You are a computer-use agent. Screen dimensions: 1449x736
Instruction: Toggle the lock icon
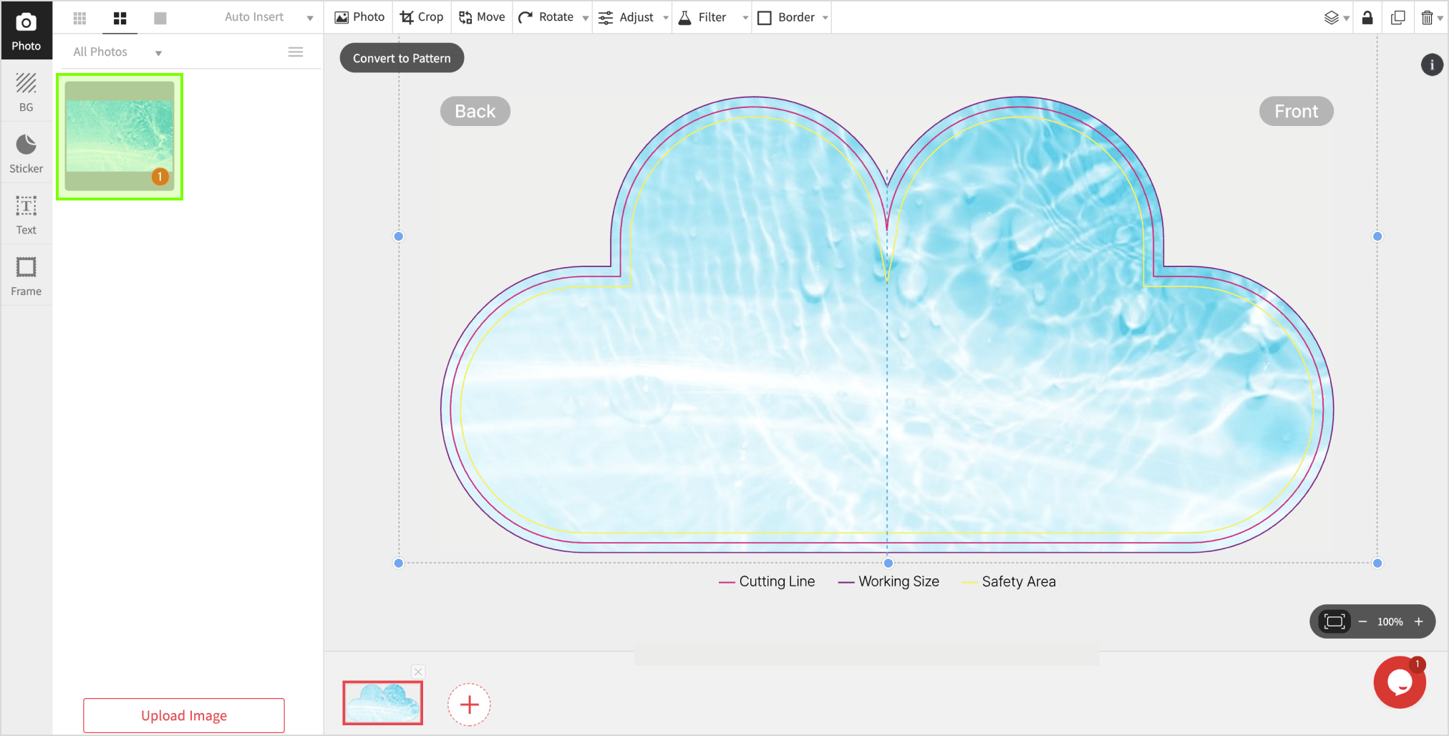[x=1367, y=18]
